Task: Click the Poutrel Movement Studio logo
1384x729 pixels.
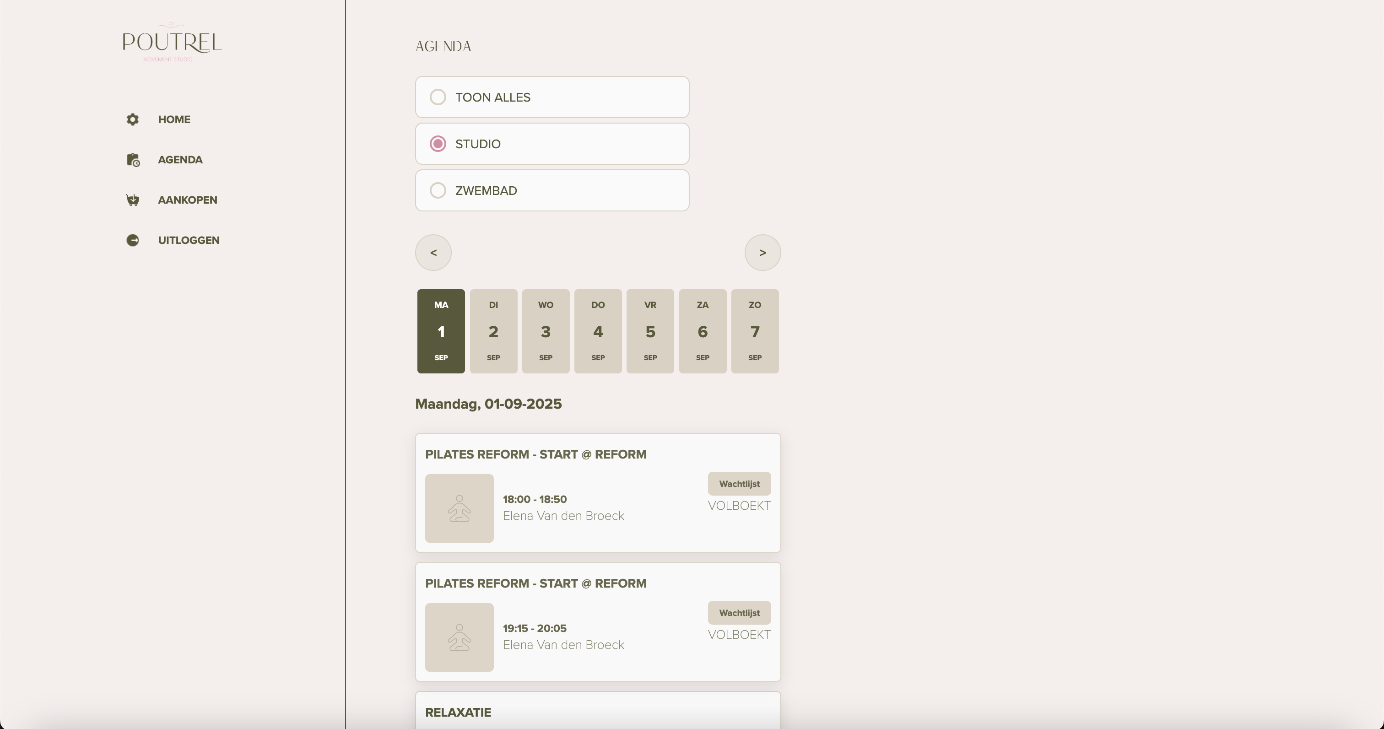Action: [x=171, y=43]
